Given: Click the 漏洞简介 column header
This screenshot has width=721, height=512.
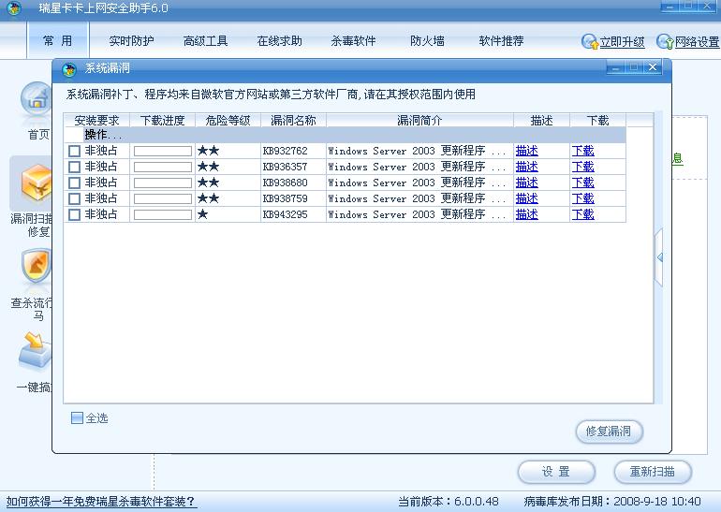Looking at the screenshot, I should 419,121.
